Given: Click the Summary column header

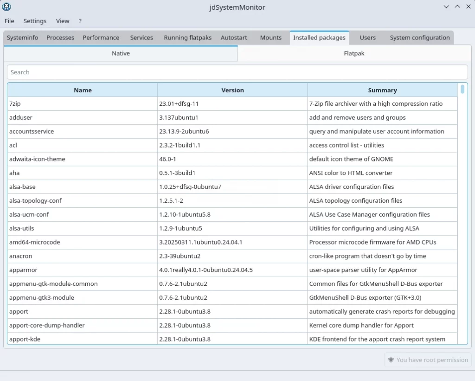Looking at the screenshot, I should (382, 90).
